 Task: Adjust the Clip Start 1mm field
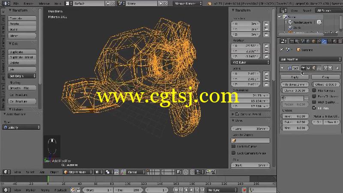(250, 165)
